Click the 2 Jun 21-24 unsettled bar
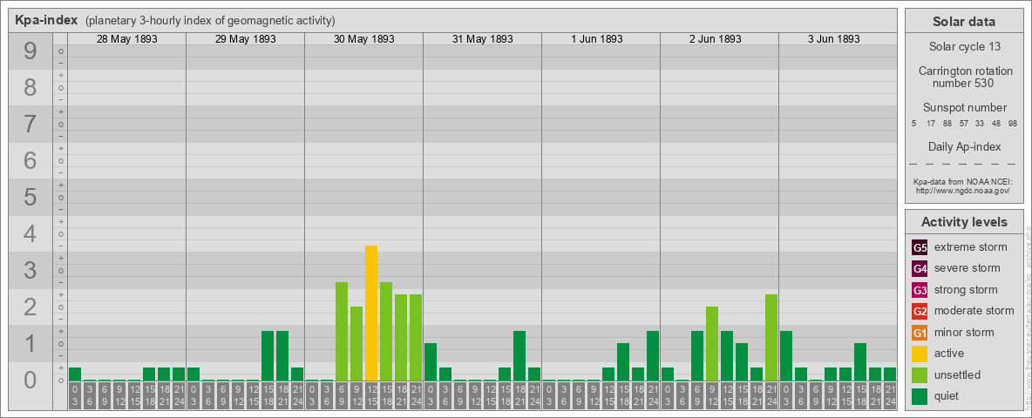This screenshot has width=1032, height=418. click(771, 337)
